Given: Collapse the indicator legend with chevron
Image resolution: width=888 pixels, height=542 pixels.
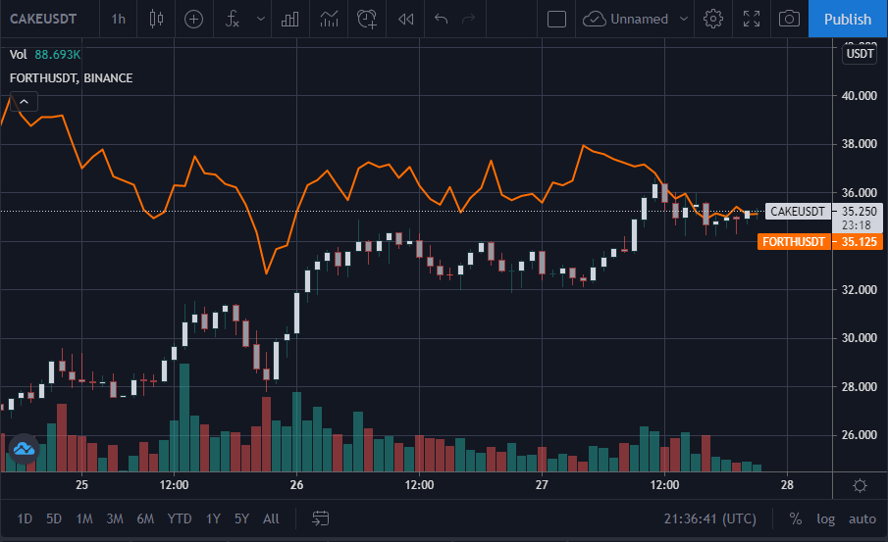Looking at the screenshot, I should 24,102.
